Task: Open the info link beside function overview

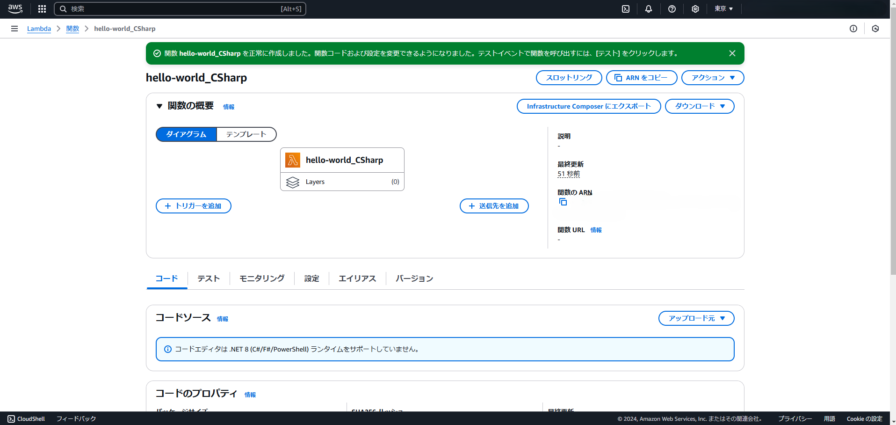Action: (x=229, y=107)
